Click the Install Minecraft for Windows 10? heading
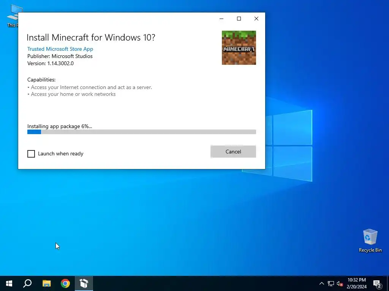Image resolution: width=389 pixels, height=291 pixels. coord(91,38)
